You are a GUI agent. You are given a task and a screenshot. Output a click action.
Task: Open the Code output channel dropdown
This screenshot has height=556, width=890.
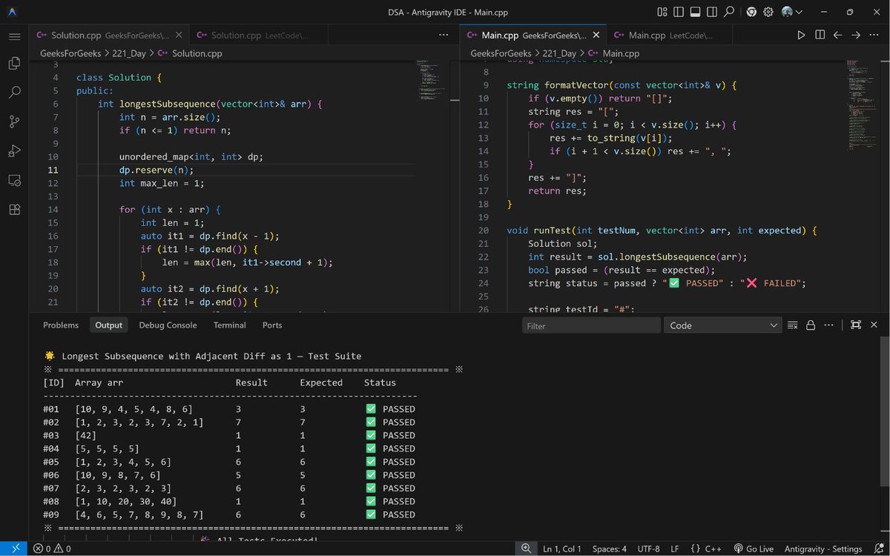click(x=723, y=325)
